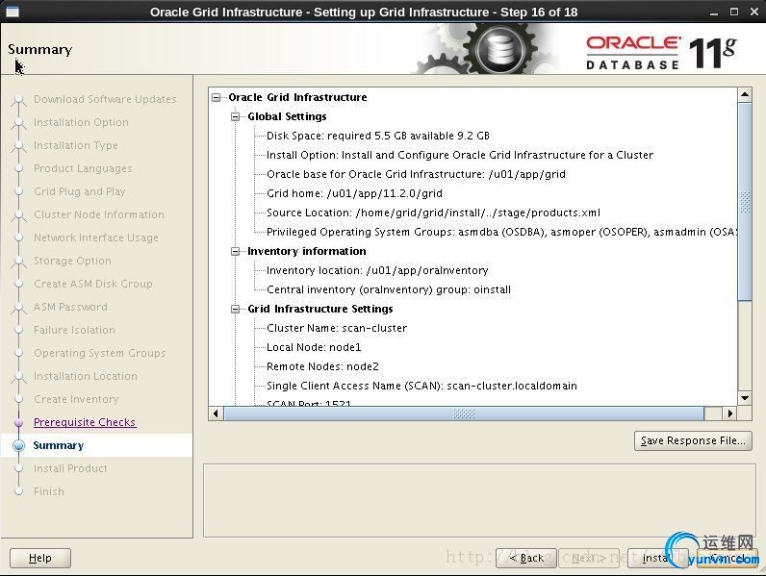Minimize the installer window
This screenshot has height=576, width=766.
714,13
